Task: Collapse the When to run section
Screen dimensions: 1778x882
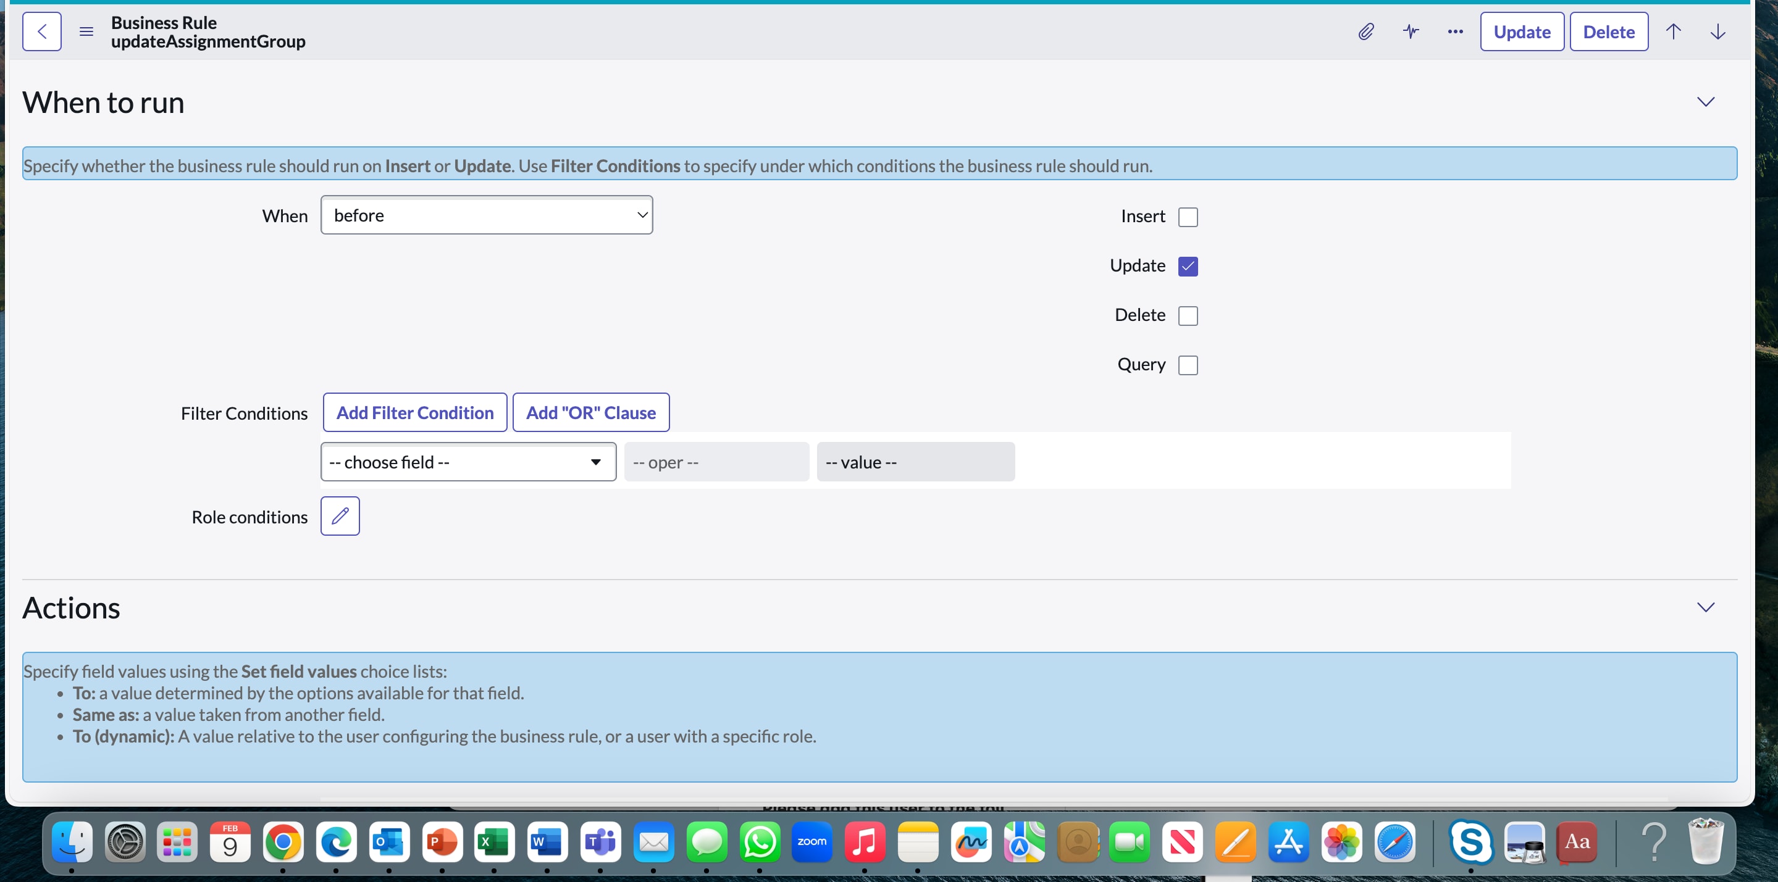Action: click(x=1706, y=101)
